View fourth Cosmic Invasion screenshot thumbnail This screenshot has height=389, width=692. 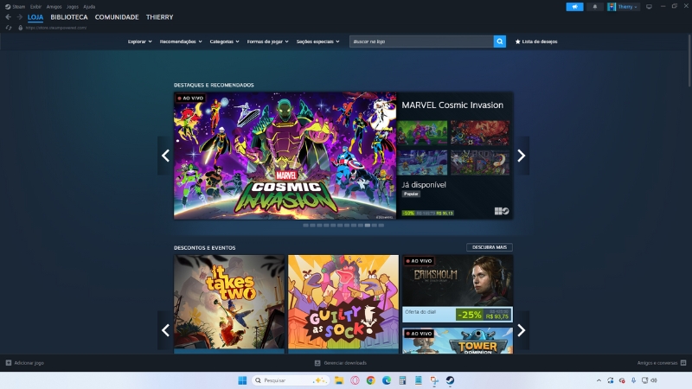pos(480,163)
